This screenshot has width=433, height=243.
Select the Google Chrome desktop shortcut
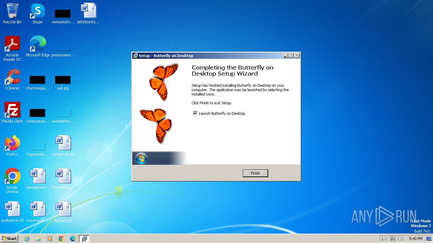pyautogui.click(x=12, y=181)
